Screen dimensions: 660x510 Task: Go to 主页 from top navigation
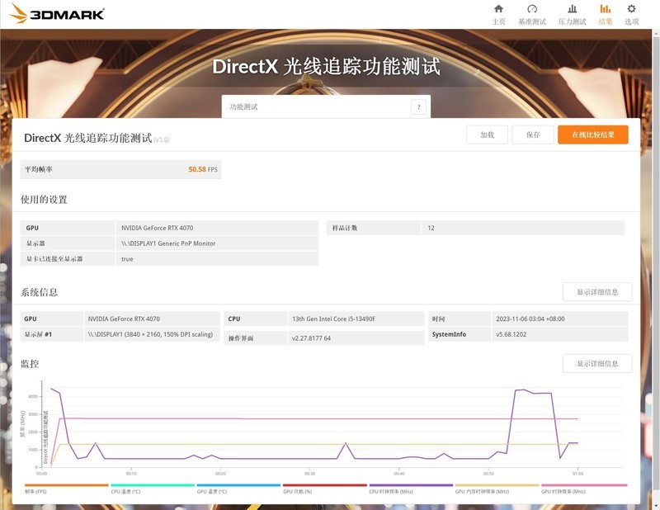(497, 14)
